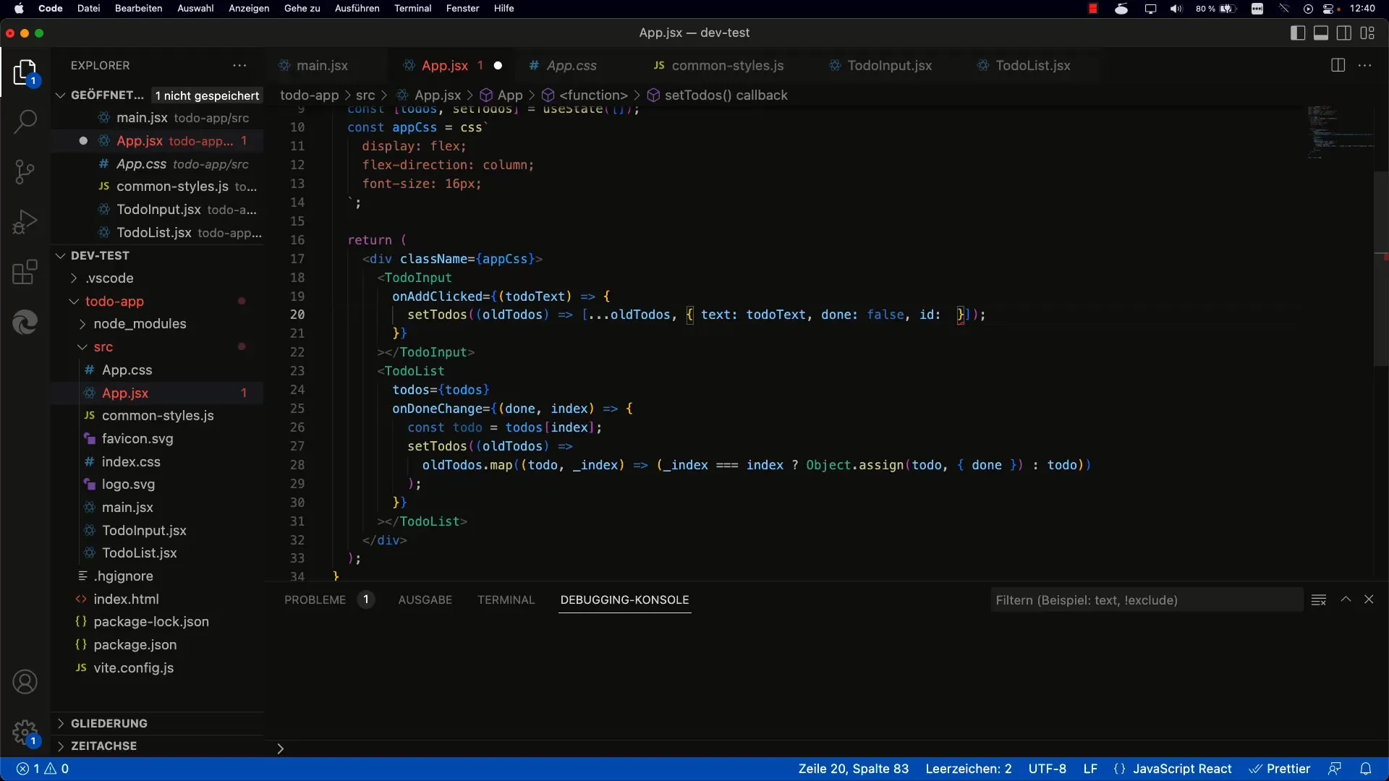The image size is (1389, 781).
Task: Click unsaved dot on App.jsx tab
Action: (498, 65)
